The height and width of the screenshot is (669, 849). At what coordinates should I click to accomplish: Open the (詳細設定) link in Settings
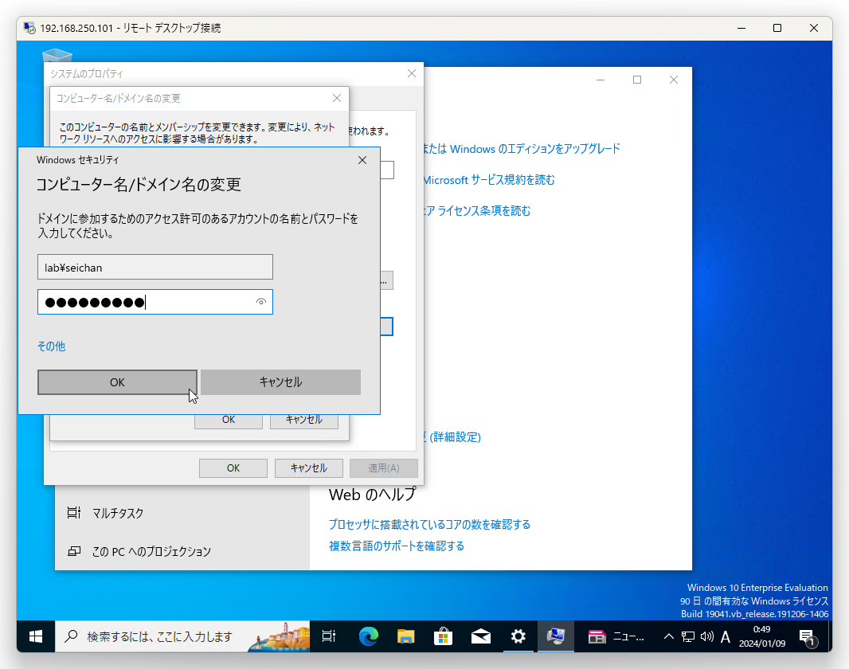[452, 436]
